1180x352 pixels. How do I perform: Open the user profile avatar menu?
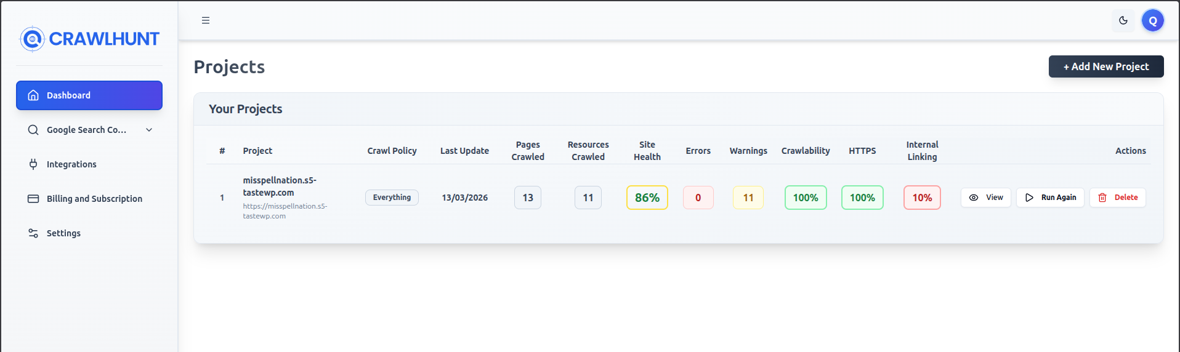[1152, 20]
